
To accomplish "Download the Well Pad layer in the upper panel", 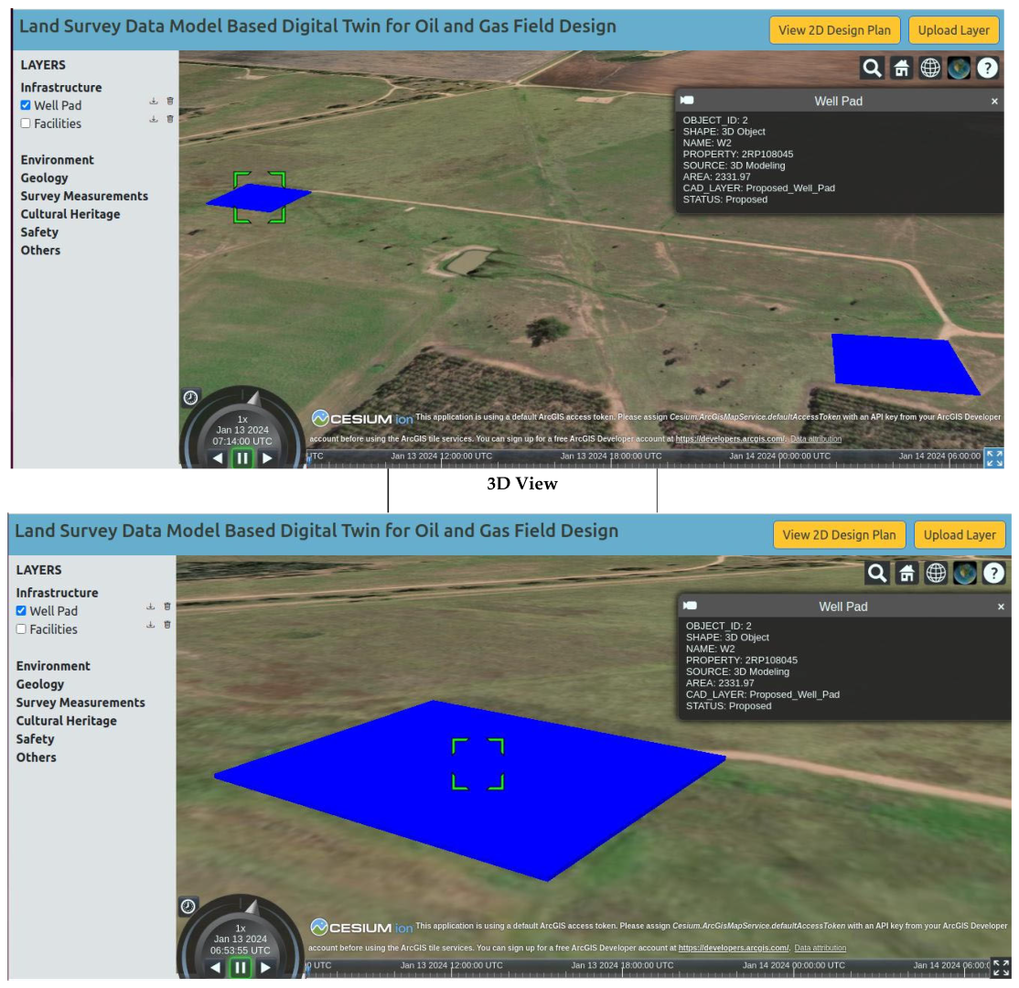I will [x=154, y=102].
